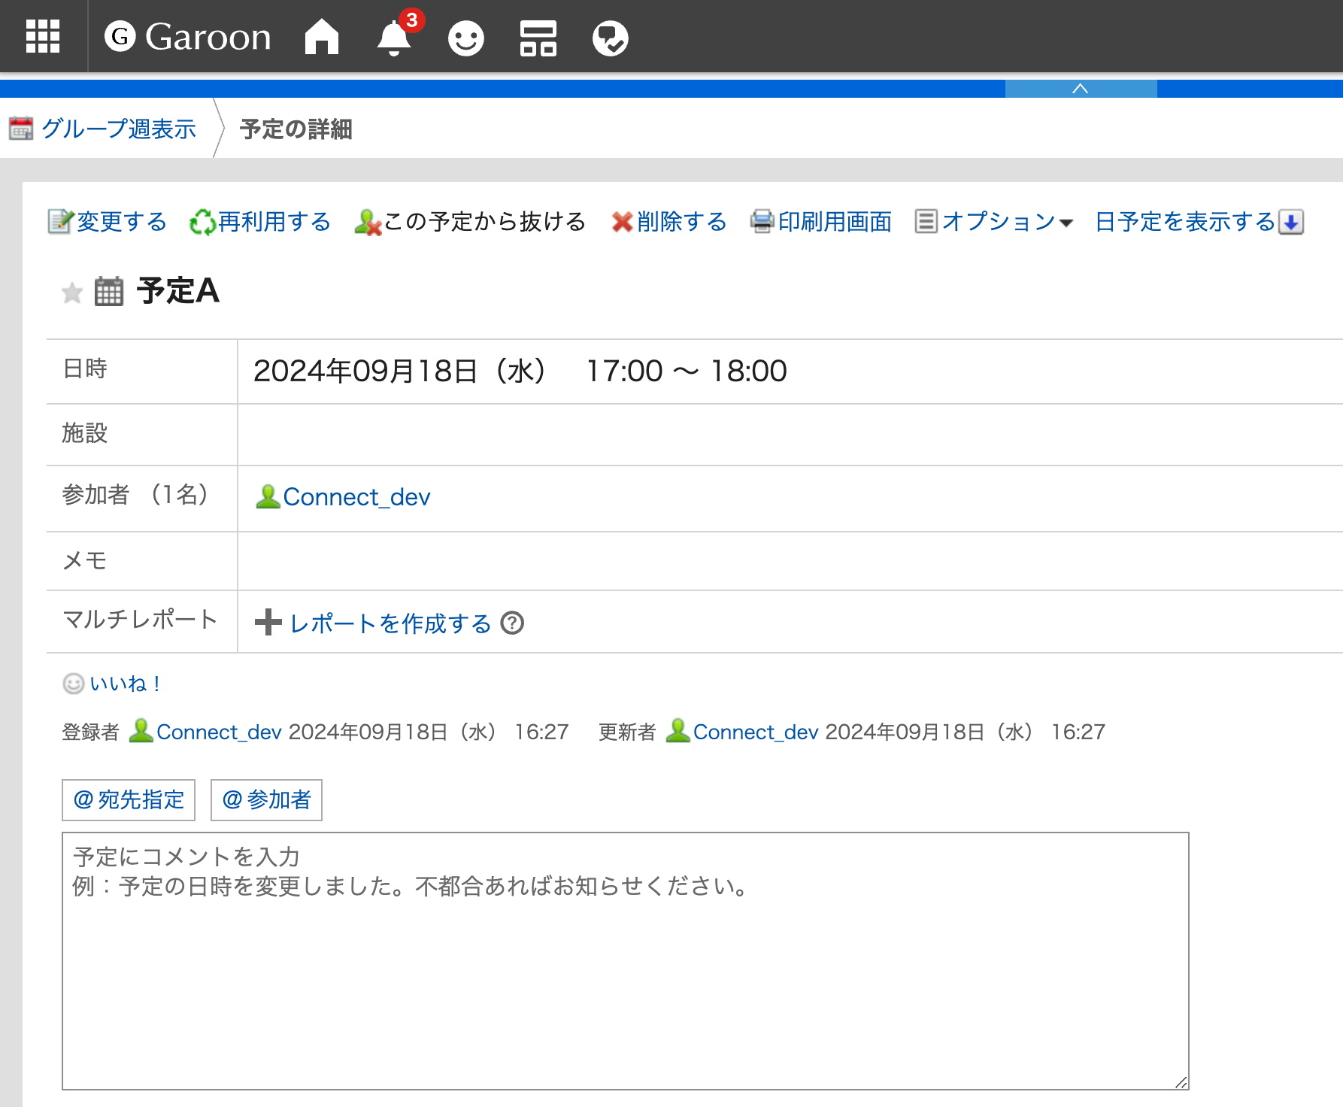Navigate to グループ週表示 breadcrumb link

[119, 129]
